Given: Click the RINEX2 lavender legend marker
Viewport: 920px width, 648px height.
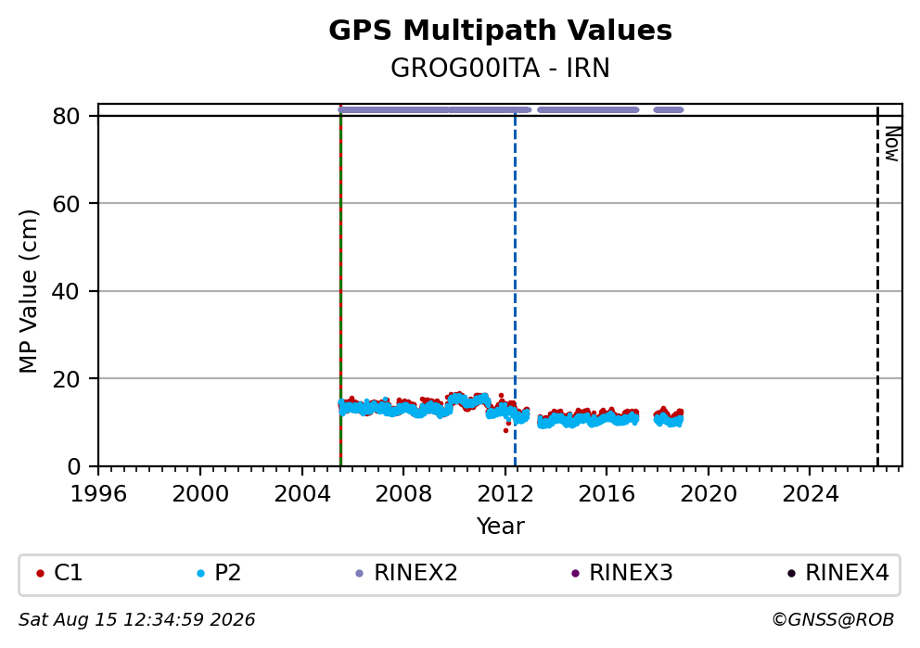Looking at the screenshot, I should click(360, 574).
